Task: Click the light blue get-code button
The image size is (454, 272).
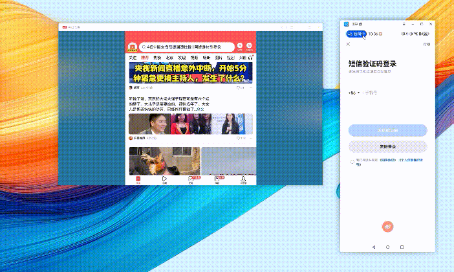Action: [x=387, y=130]
